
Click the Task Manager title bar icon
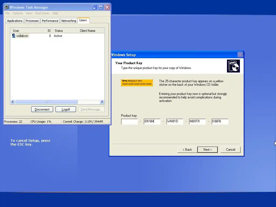point(6,7)
